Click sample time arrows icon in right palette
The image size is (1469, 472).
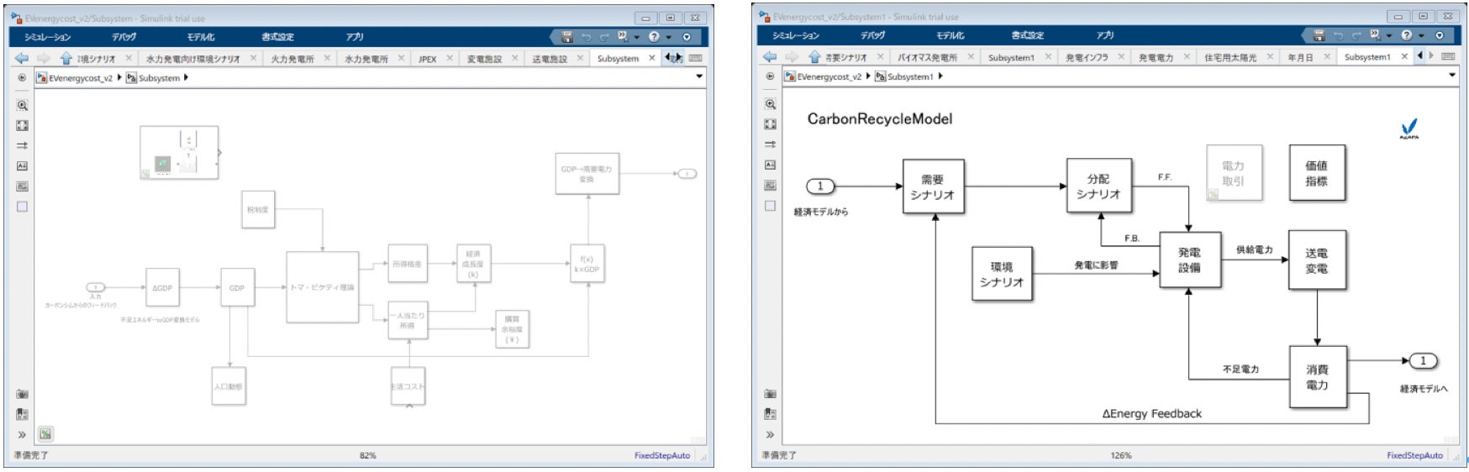[770, 144]
